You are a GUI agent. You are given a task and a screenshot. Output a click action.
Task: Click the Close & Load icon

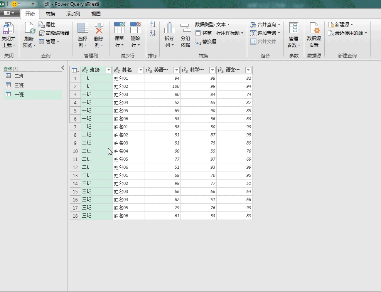click(8, 29)
